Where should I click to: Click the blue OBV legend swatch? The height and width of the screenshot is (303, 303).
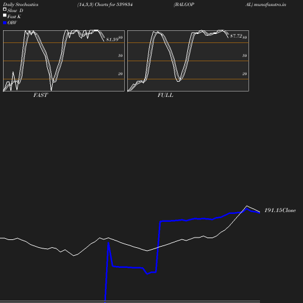pos(5,23)
